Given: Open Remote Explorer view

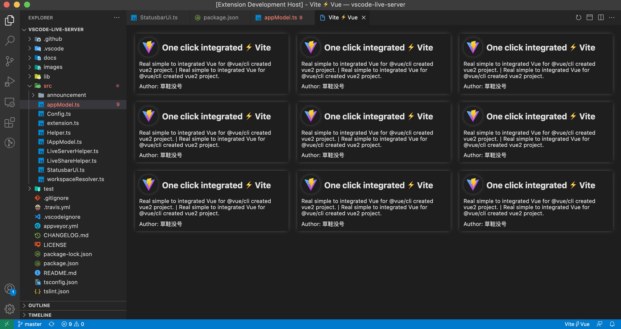Looking at the screenshot, I should 10,102.
